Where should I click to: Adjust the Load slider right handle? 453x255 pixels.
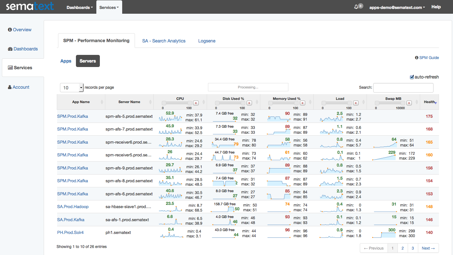click(x=349, y=103)
